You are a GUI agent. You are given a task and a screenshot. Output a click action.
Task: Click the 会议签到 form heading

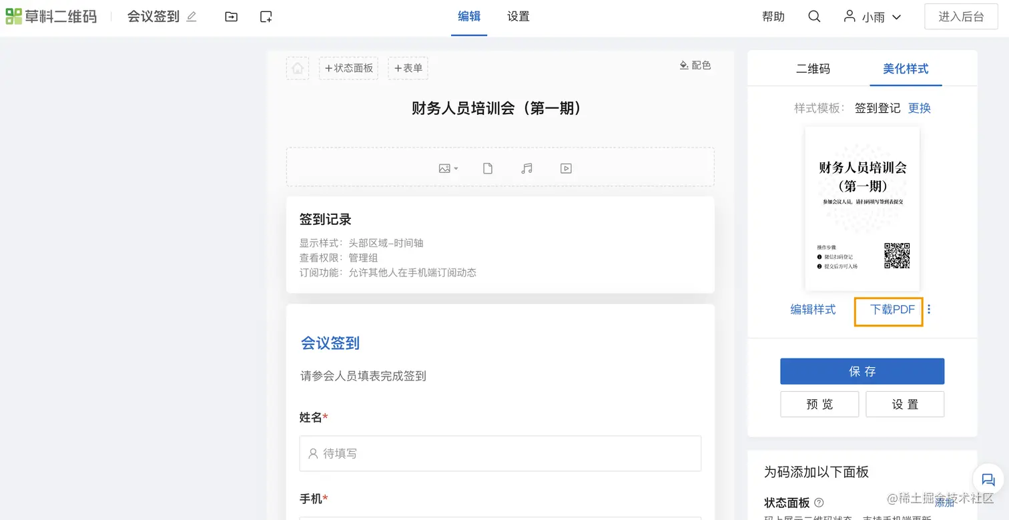(x=330, y=343)
